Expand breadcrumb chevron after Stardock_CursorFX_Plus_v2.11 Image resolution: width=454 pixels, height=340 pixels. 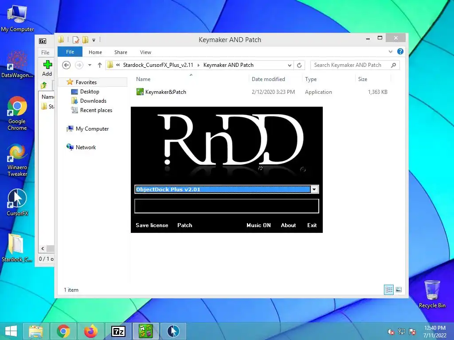(198, 66)
